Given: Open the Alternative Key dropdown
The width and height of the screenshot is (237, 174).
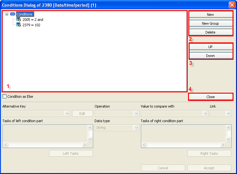Looking at the screenshot, I should coord(67,114).
